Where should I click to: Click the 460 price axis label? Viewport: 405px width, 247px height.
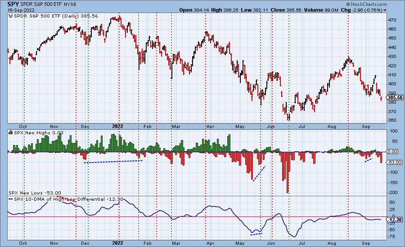click(x=392, y=29)
